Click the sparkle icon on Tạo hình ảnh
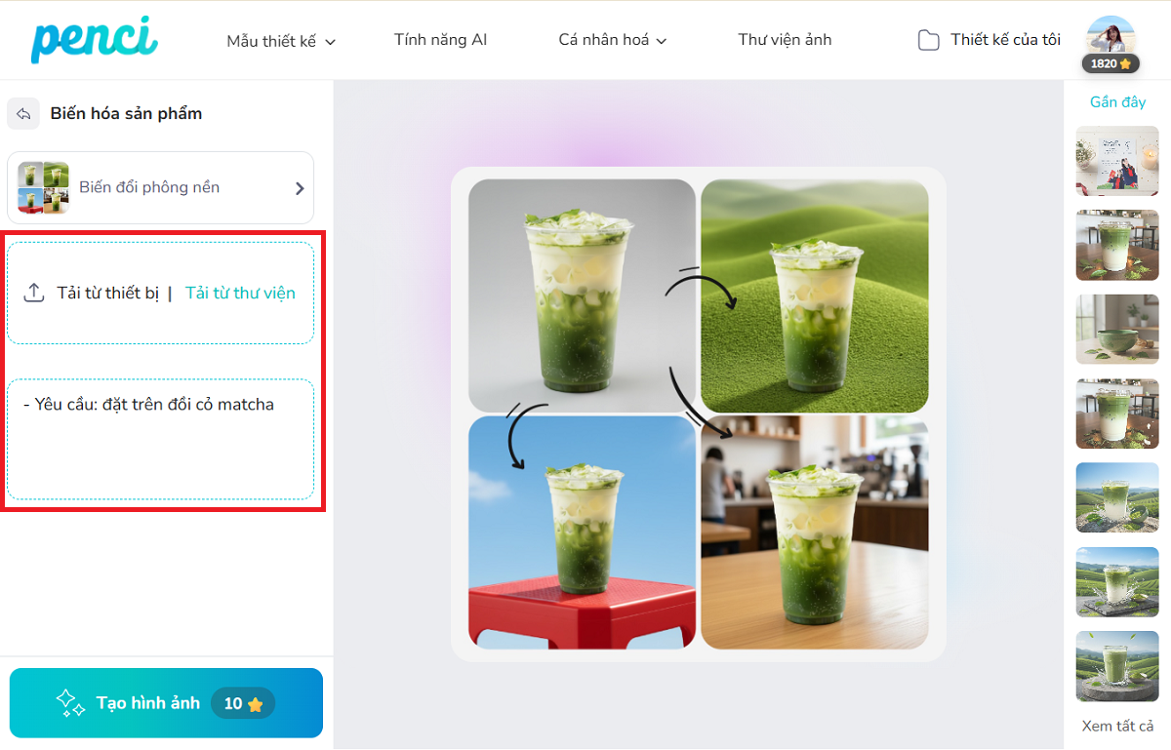The height and width of the screenshot is (750, 1171). click(x=69, y=703)
